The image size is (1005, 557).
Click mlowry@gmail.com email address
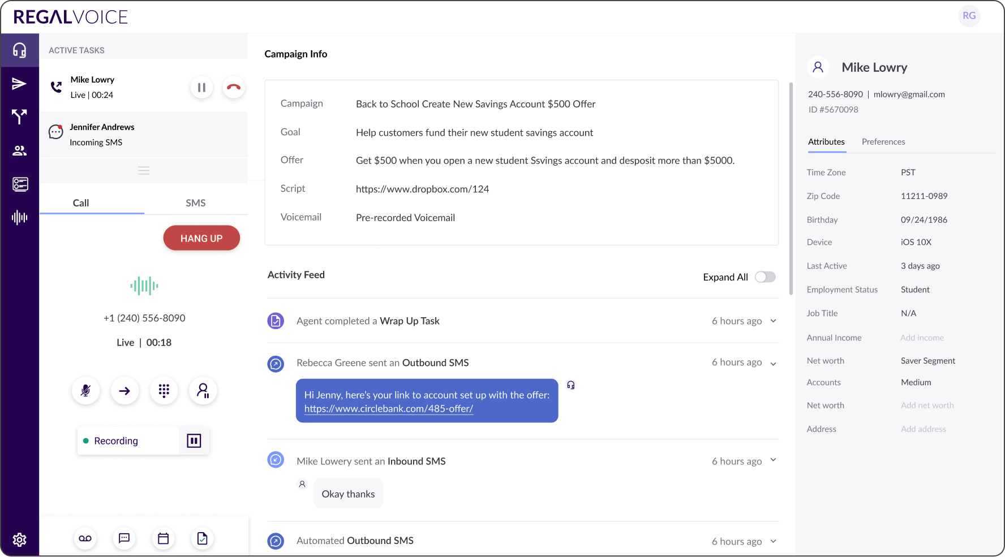(909, 94)
